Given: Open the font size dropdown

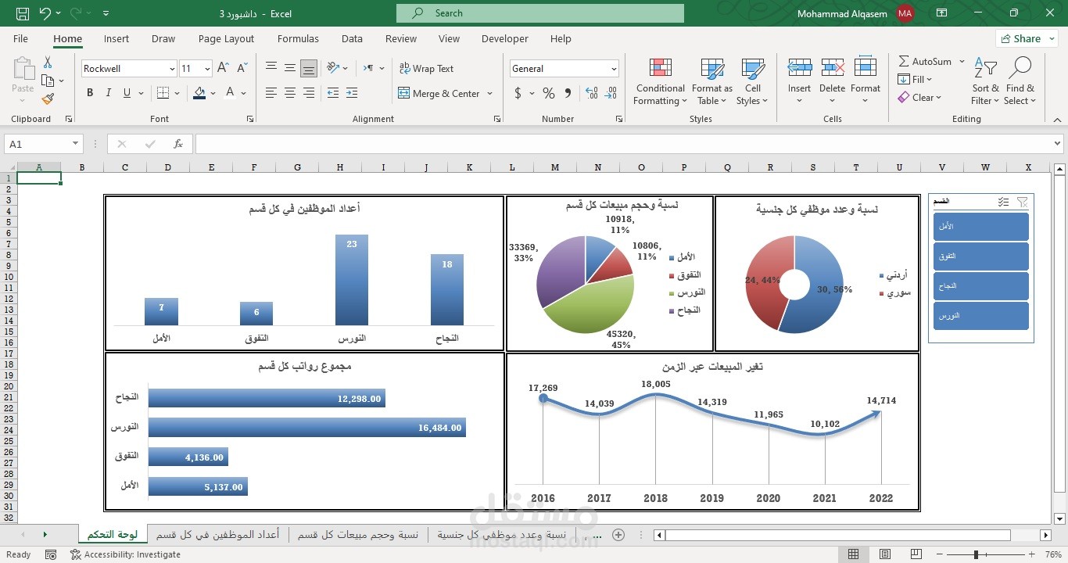Looking at the screenshot, I should (207, 69).
